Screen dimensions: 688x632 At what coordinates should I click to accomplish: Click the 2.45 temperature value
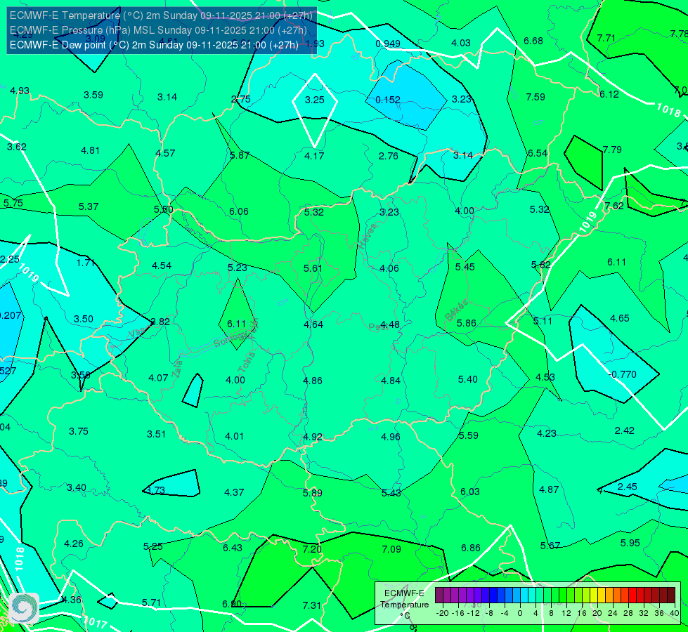pos(627,487)
